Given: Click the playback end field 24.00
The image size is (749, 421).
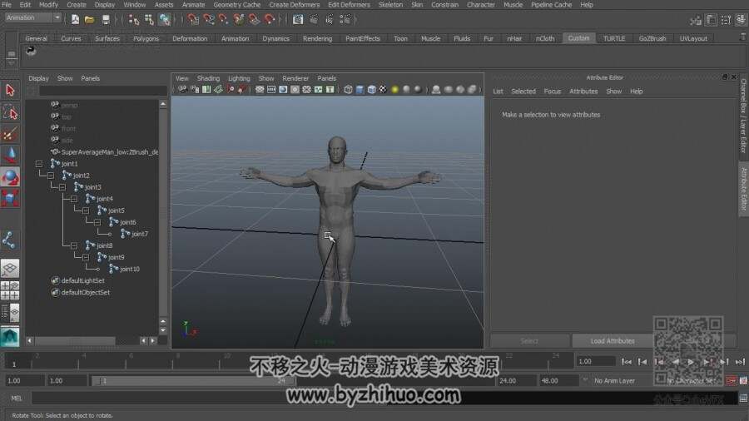Looking at the screenshot, I should (515, 381).
